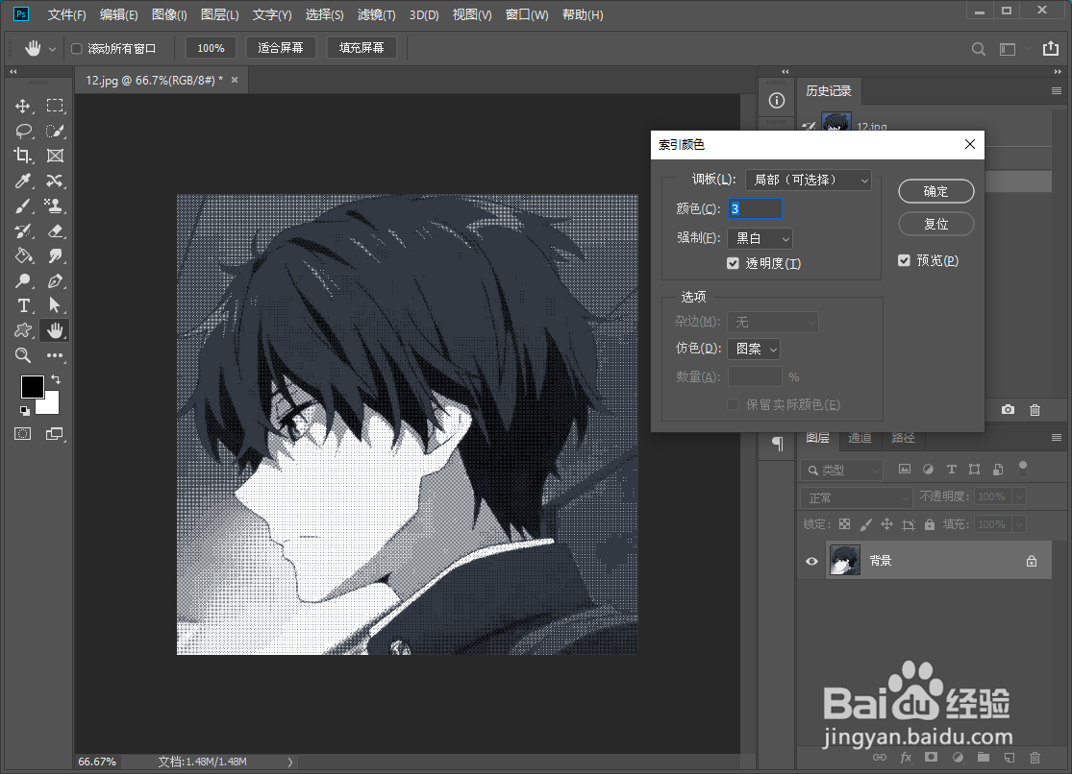Open the 窗口(W) menu
This screenshot has height=774, width=1072.
(527, 14)
